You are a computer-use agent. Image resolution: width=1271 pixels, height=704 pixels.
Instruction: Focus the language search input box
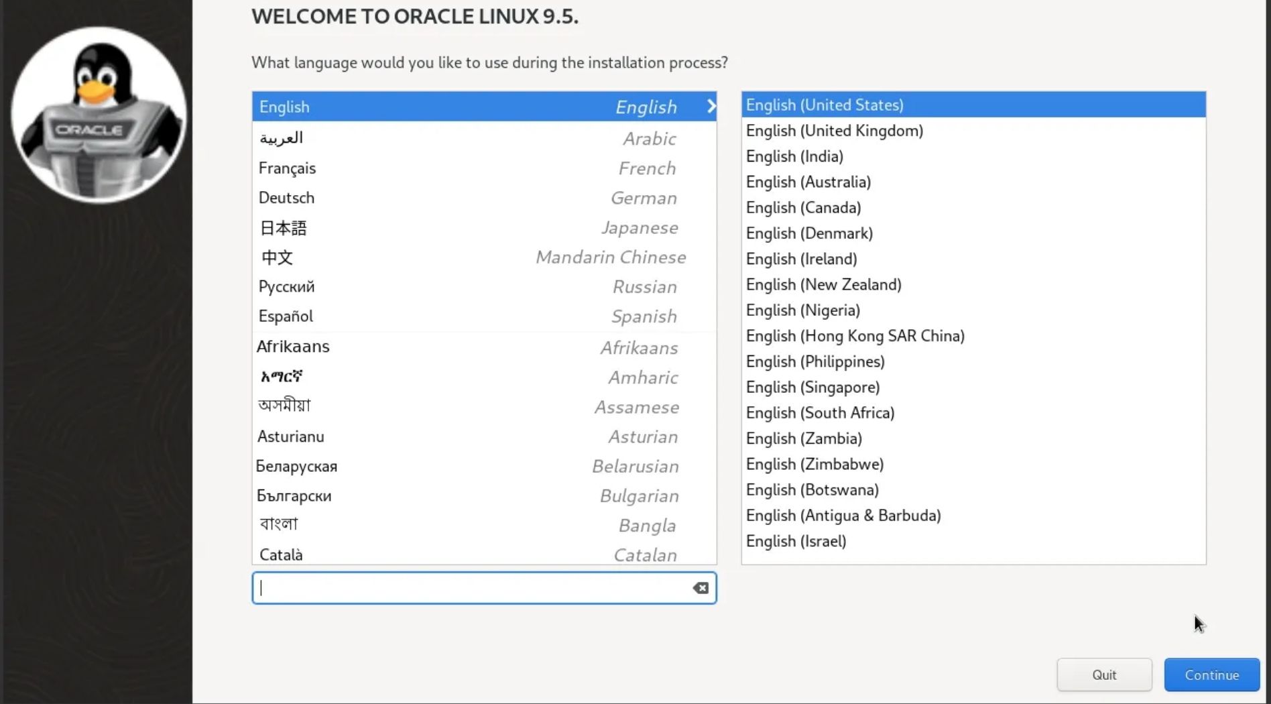coord(484,588)
